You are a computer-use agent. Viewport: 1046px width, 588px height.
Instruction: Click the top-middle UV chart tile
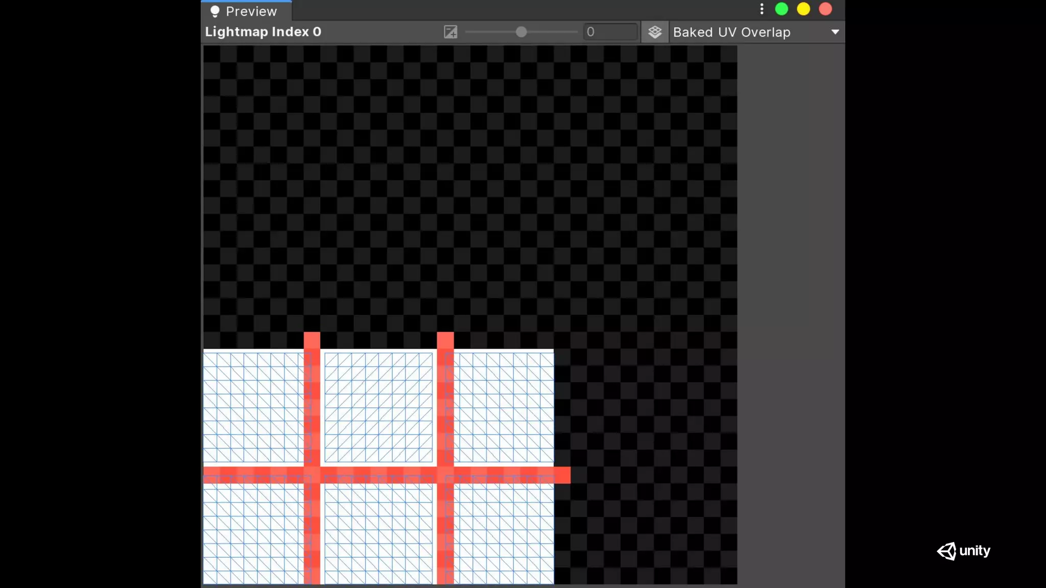coord(378,407)
